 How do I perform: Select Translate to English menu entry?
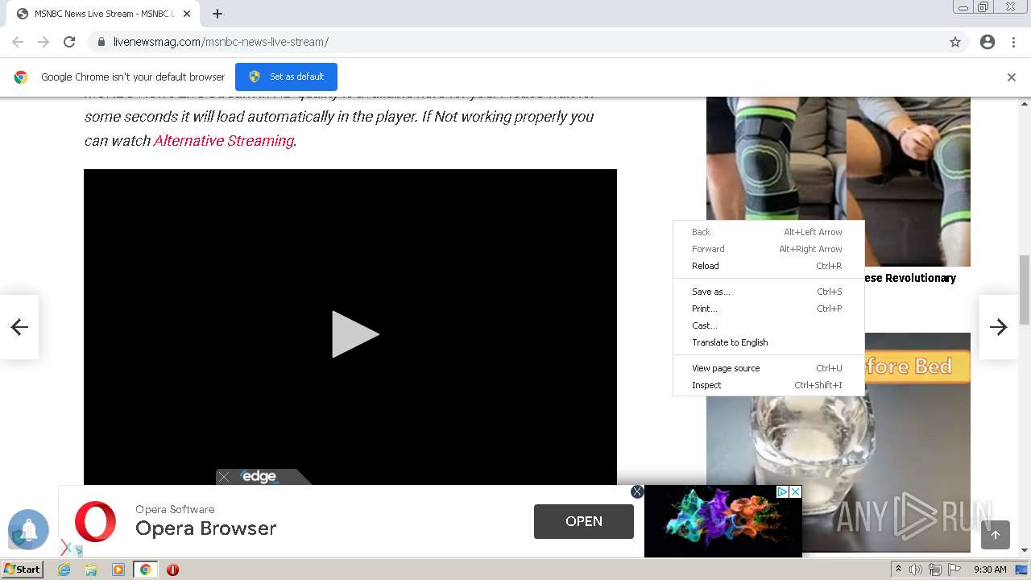(x=768, y=342)
